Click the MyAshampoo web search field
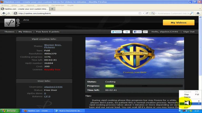 coord(173,13)
